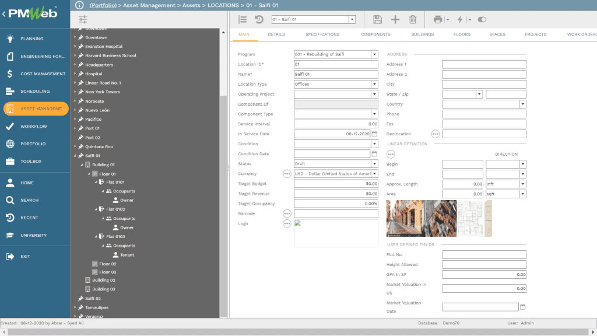Add a new record using the plus icon

(395, 19)
